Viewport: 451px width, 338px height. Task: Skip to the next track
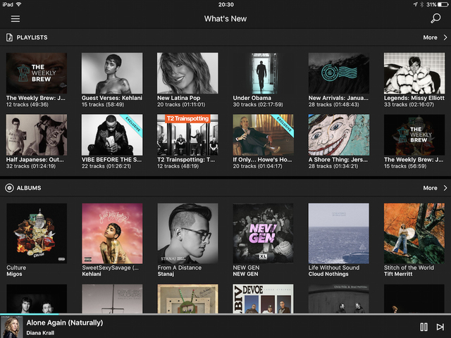point(440,327)
